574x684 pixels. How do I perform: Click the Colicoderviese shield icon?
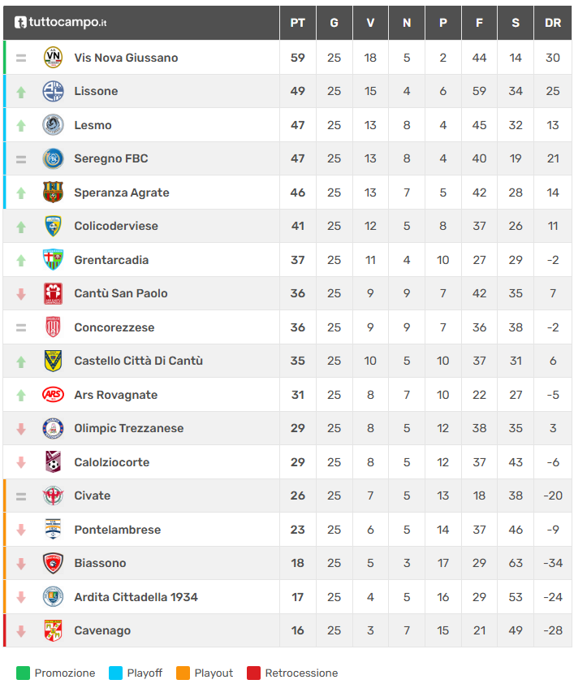point(53,226)
